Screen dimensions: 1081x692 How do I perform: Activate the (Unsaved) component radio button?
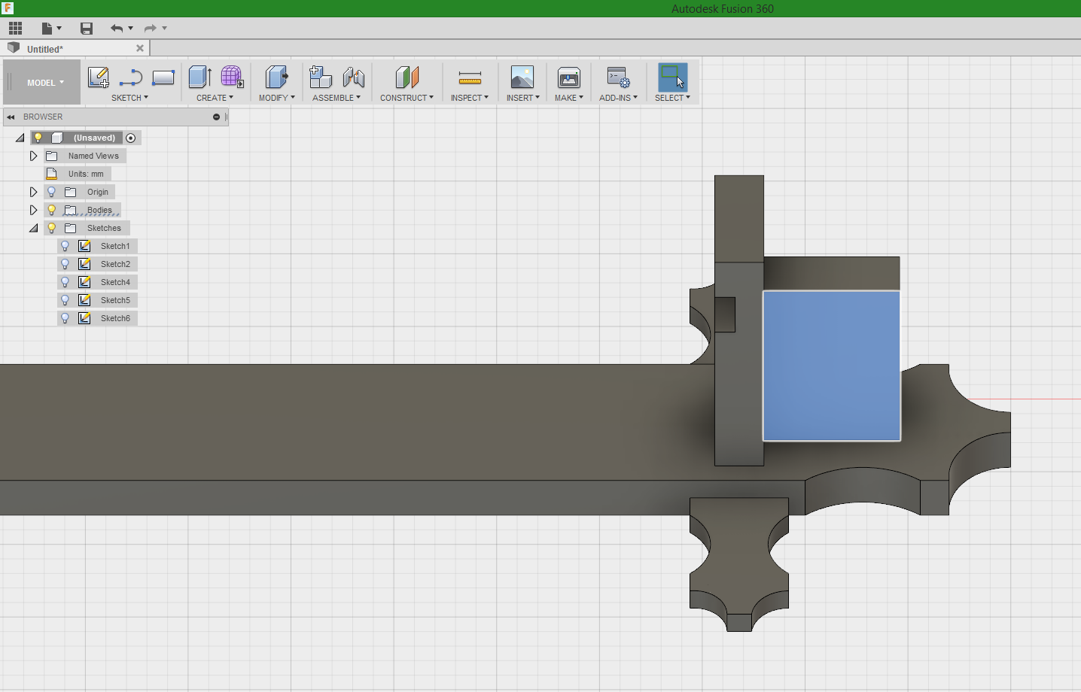point(131,138)
